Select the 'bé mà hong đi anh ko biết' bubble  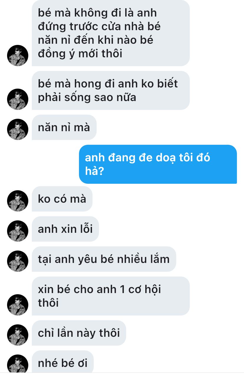pyautogui.click(x=111, y=90)
